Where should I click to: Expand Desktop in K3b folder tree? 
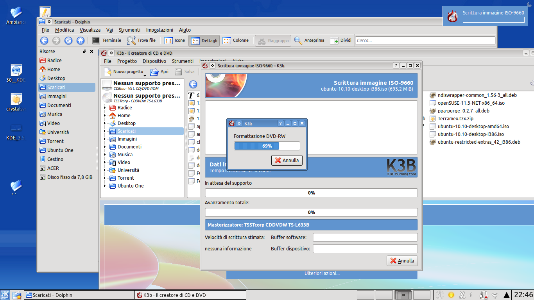105,123
